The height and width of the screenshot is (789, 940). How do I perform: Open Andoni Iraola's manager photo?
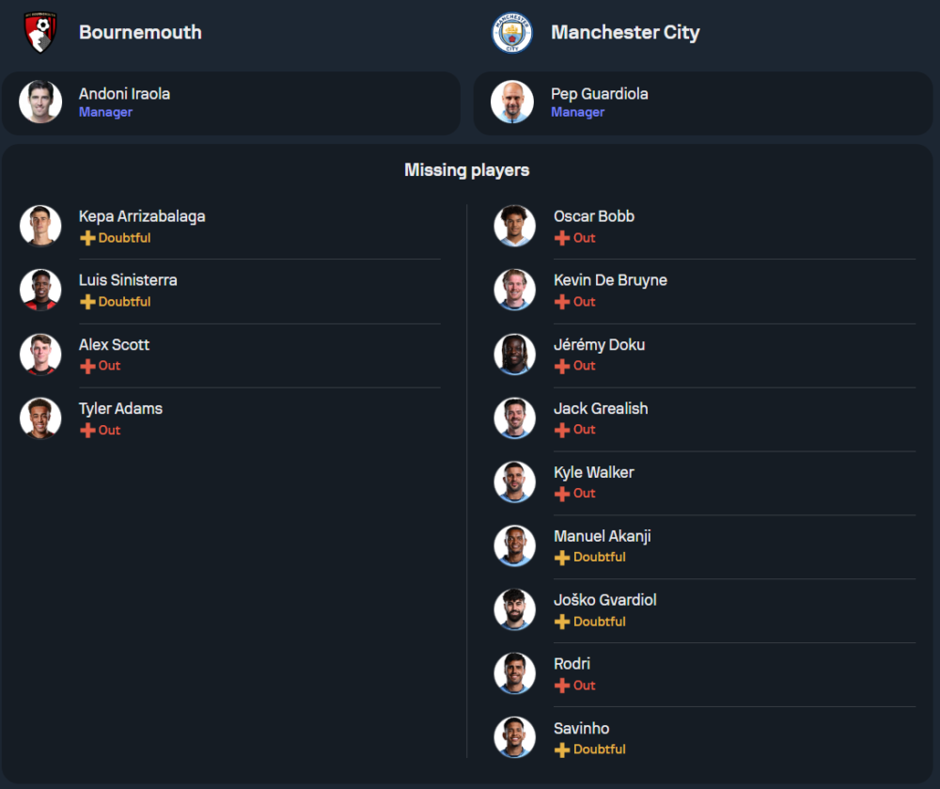point(40,102)
